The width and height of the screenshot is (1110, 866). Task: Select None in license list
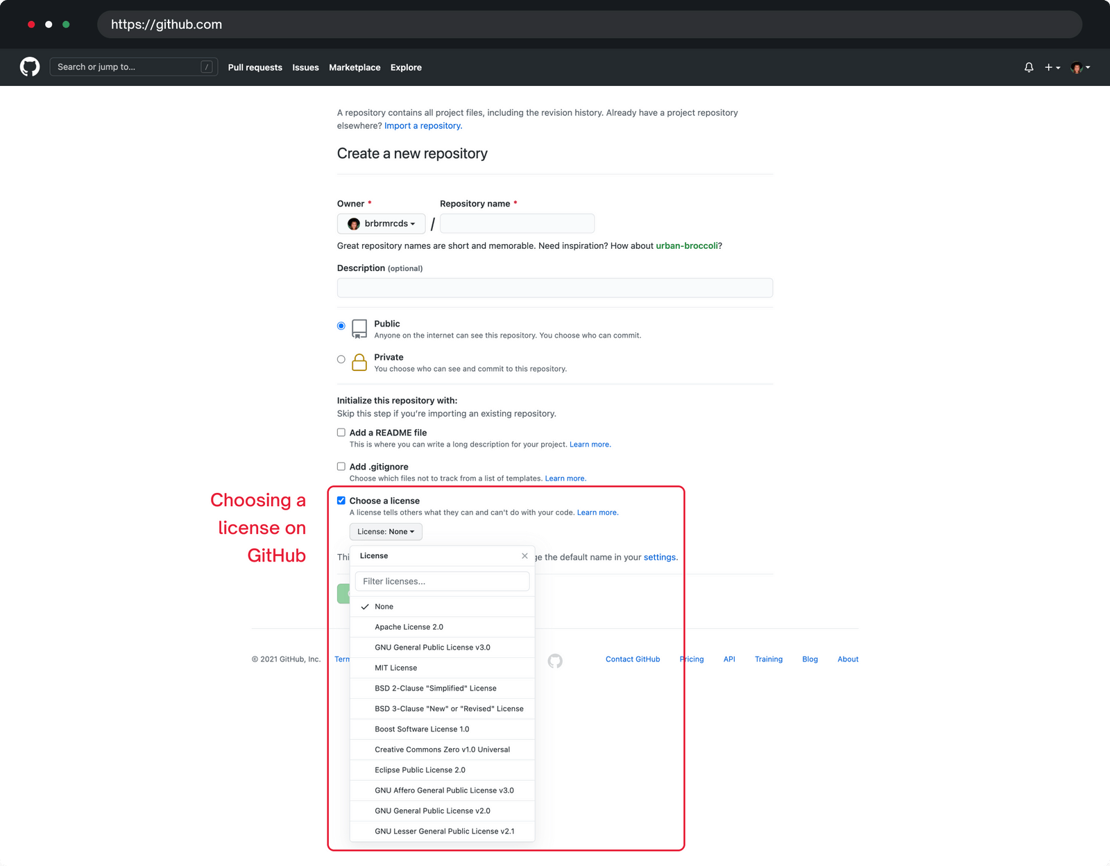click(x=443, y=607)
